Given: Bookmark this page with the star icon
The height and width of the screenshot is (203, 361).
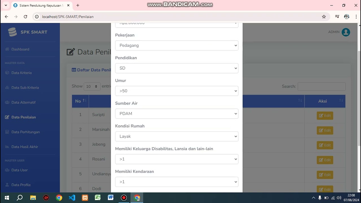Looking at the screenshot, I should coord(324,17).
